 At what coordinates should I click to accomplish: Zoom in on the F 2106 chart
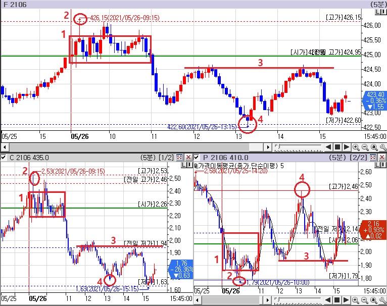(356, 147)
